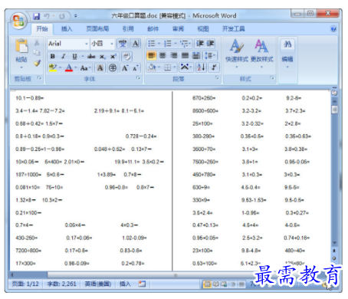Apply character border with boxed A icon

pos(136,44)
